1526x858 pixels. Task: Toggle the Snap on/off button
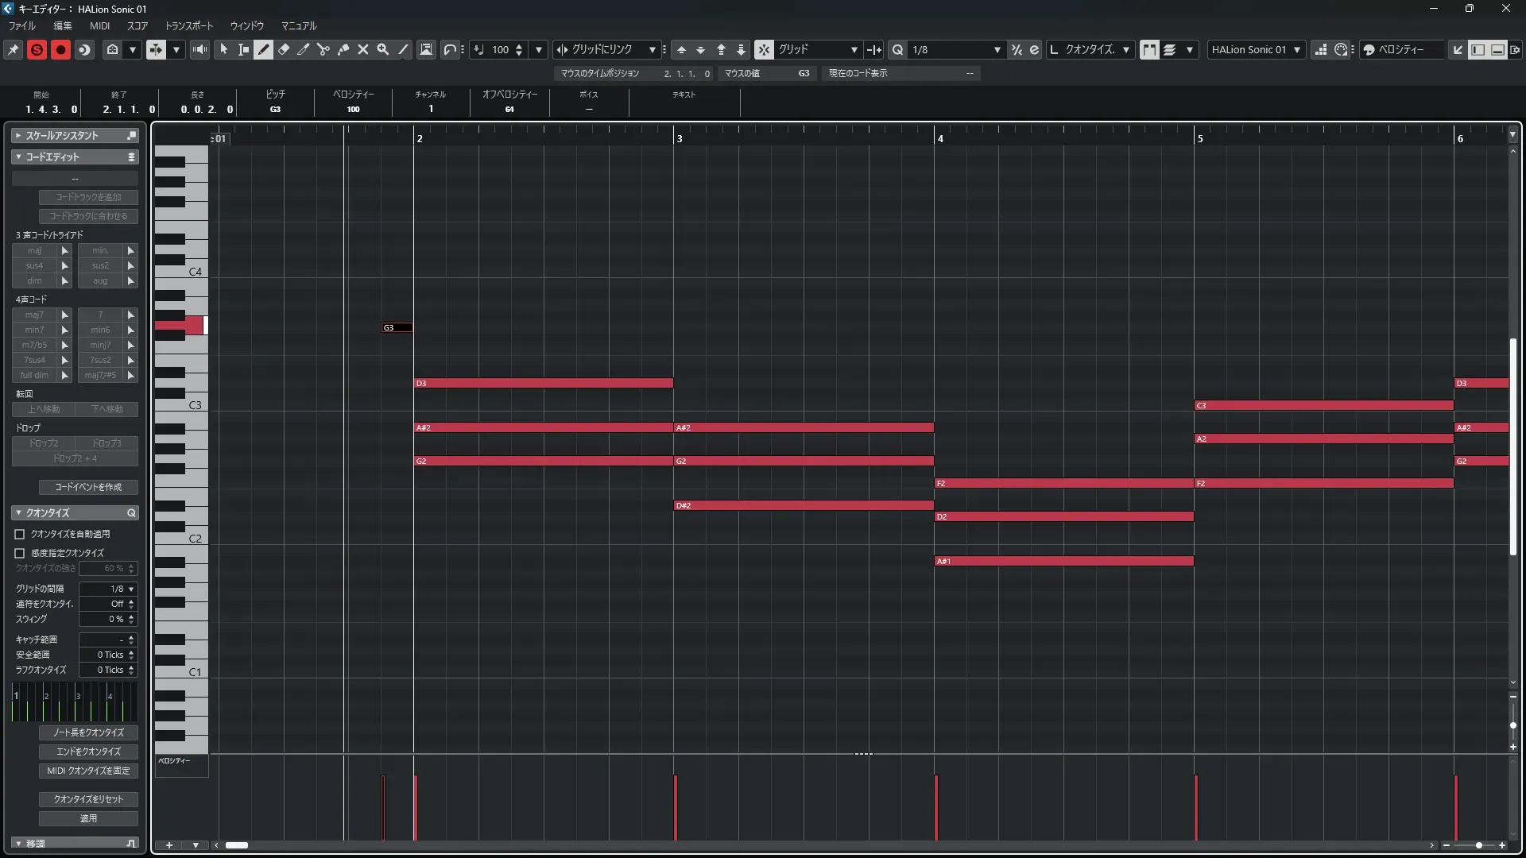pos(763,49)
